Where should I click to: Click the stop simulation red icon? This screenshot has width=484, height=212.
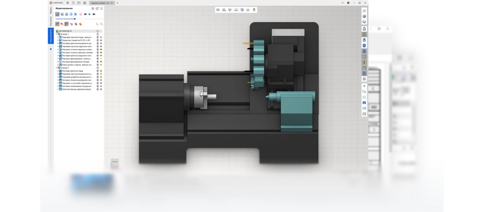[x=81, y=14]
